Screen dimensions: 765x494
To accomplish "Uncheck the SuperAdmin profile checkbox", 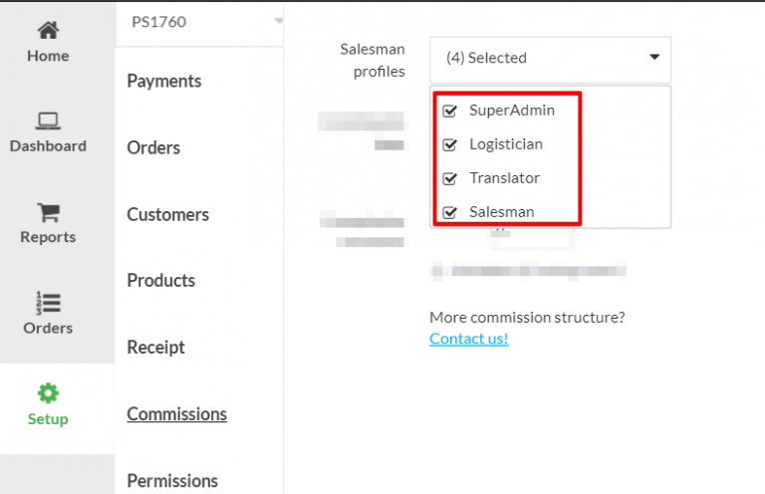I will (449, 111).
